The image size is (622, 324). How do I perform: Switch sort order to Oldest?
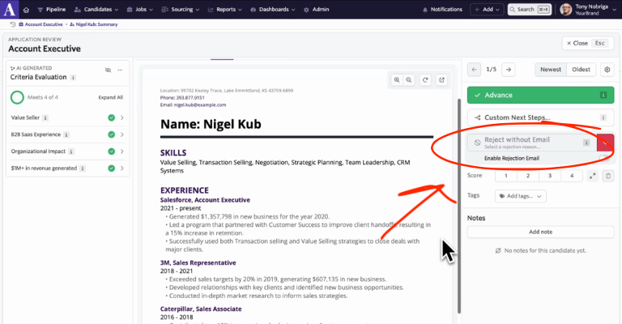(x=581, y=70)
